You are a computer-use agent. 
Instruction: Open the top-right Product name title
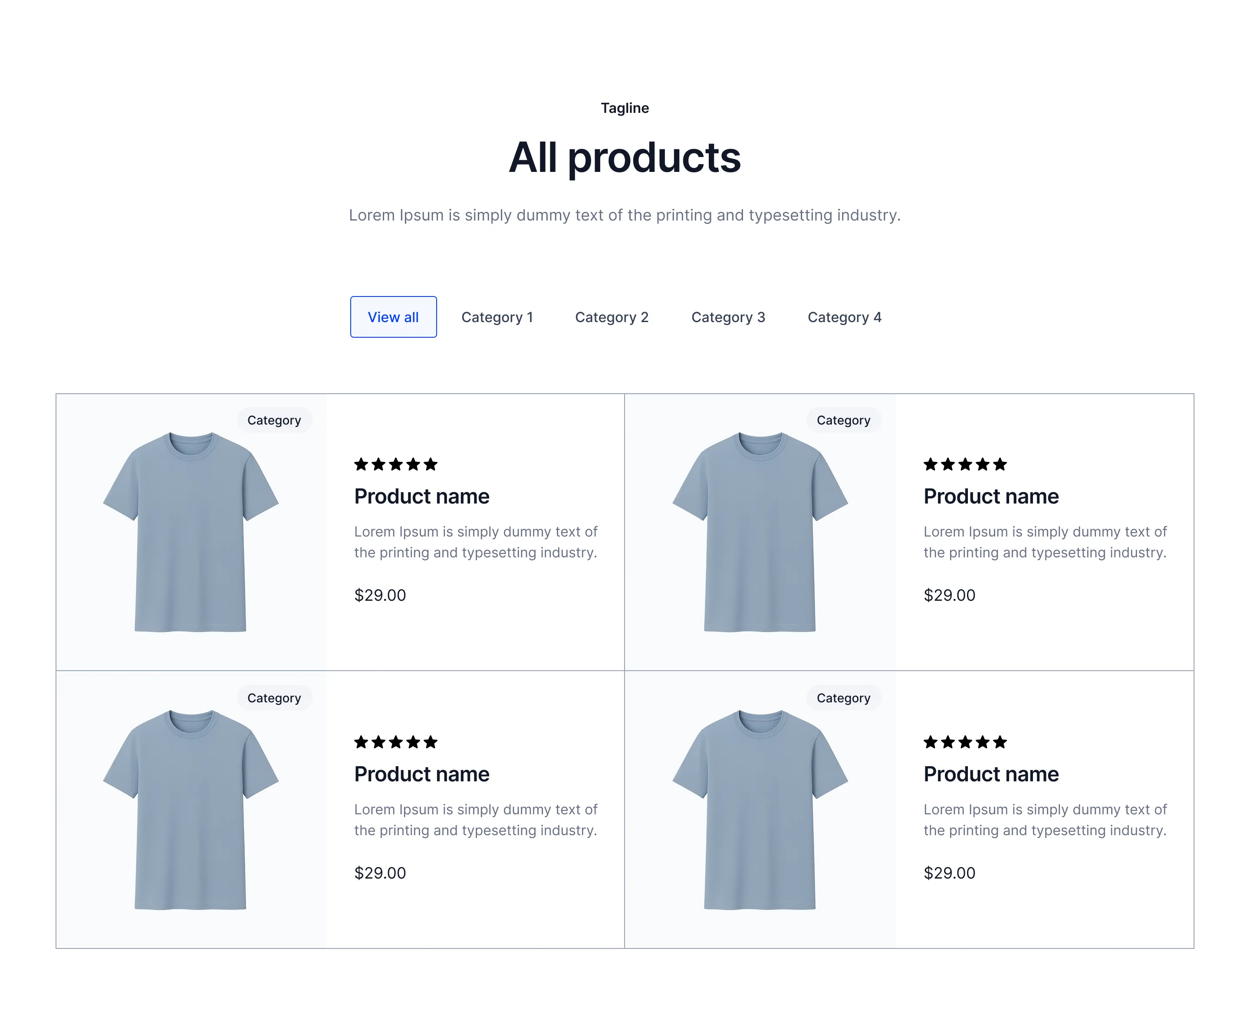click(x=991, y=497)
